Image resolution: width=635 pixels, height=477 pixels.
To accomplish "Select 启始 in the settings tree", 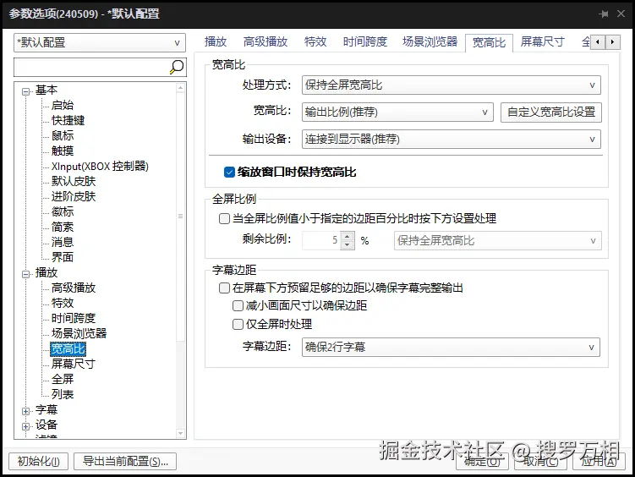I will [x=63, y=105].
